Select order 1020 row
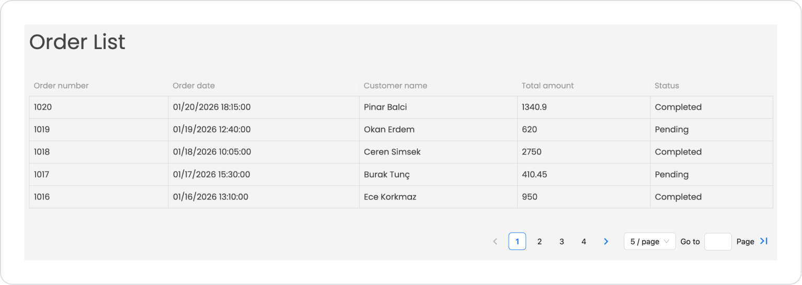Screen dimensions: 802x285 pos(43,107)
